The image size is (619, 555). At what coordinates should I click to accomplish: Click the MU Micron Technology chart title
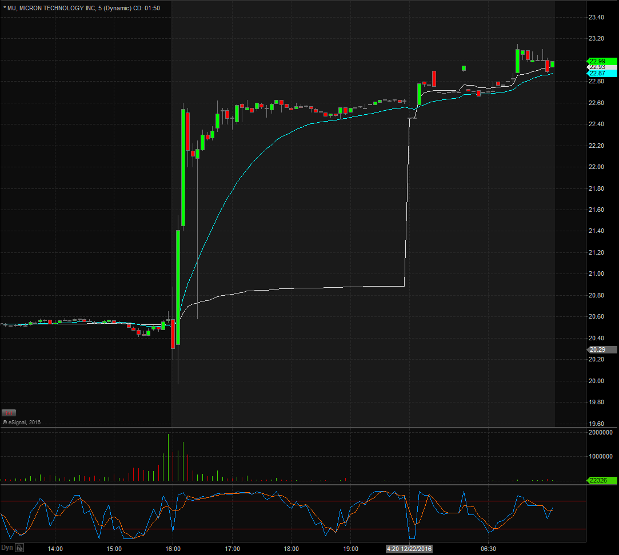tap(81, 8)
